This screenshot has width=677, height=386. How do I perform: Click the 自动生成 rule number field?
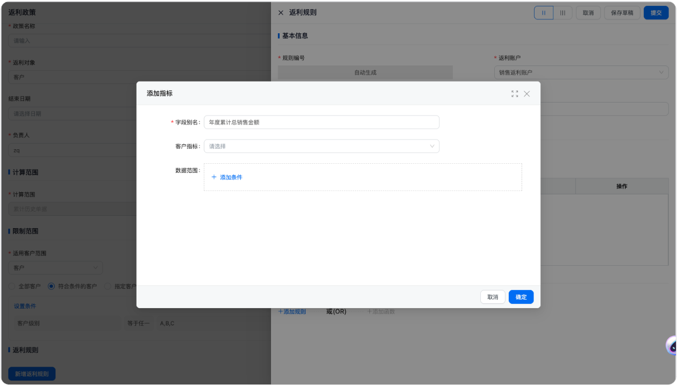365,72
